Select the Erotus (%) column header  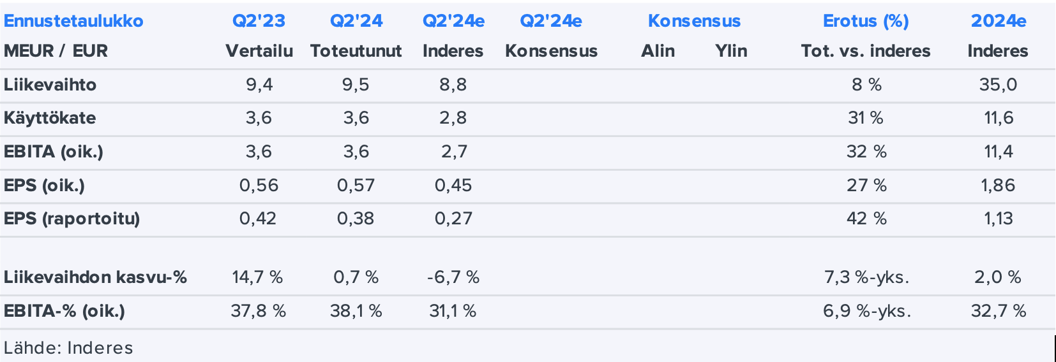tap(866, 21)
